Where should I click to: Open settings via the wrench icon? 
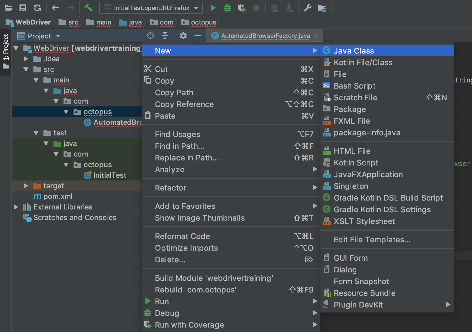(x=308, y=8)
